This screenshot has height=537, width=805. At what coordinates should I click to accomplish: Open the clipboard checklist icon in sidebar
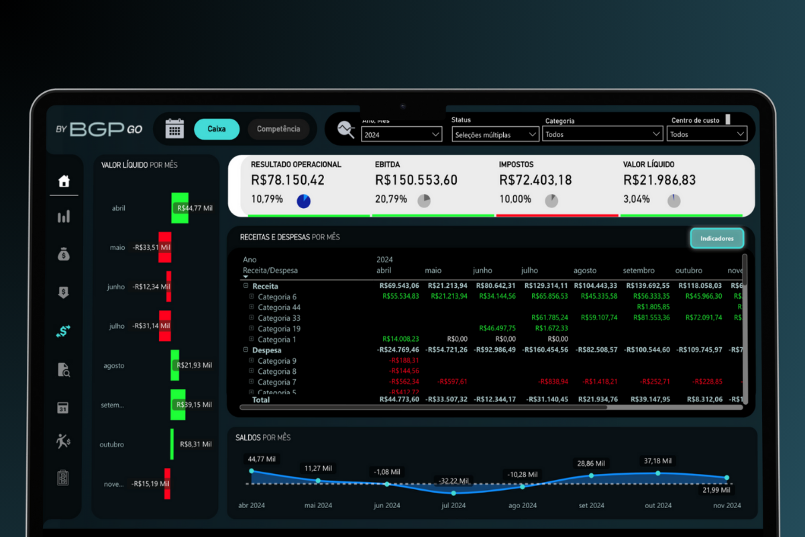coord(63,478)
